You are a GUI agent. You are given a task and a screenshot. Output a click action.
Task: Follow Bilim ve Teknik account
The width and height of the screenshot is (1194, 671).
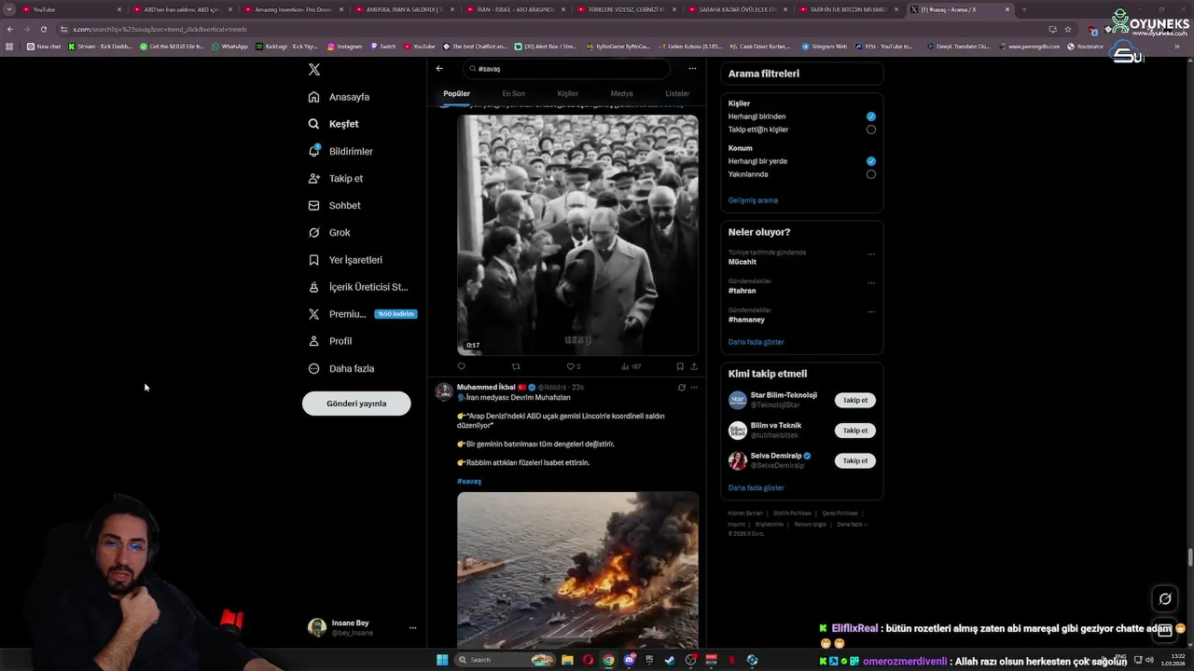(854, 431)
